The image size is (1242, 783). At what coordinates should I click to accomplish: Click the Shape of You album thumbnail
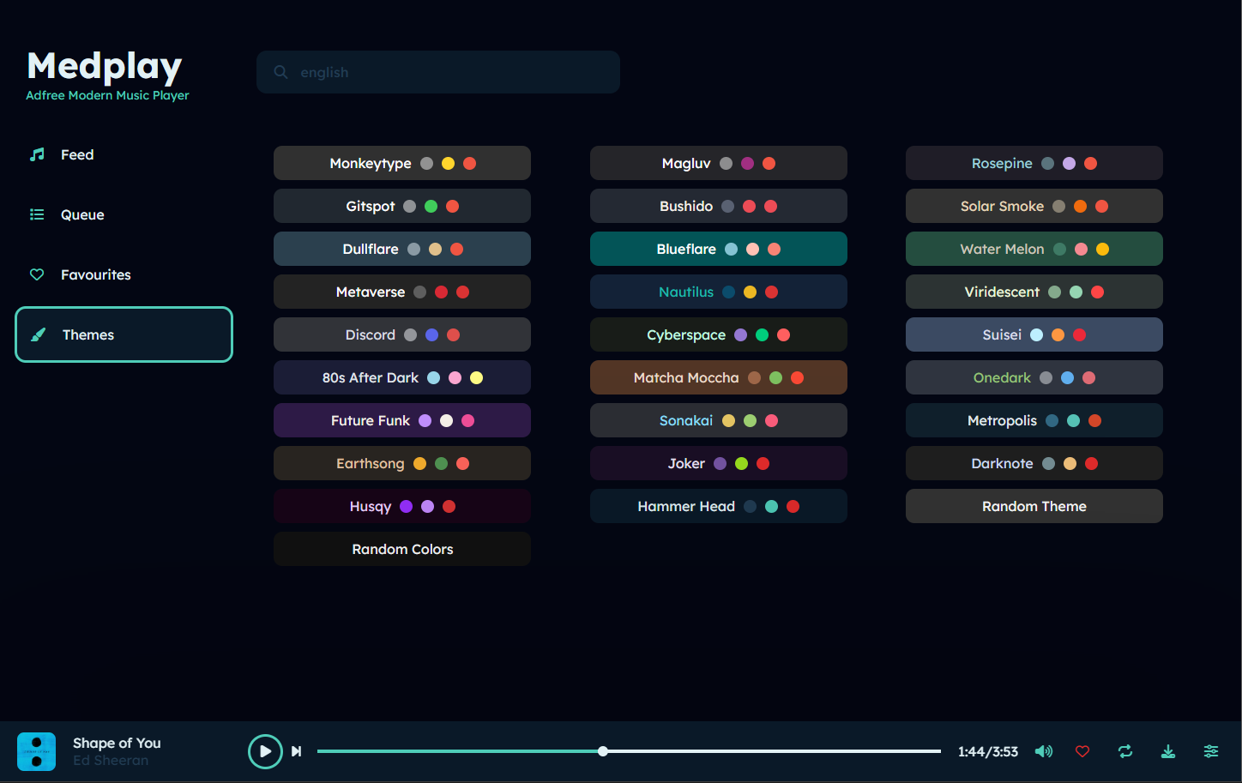[x=37, y=752]
